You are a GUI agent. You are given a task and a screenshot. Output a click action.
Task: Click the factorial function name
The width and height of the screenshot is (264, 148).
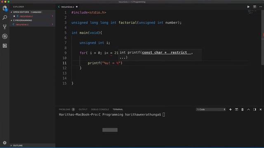127,23
